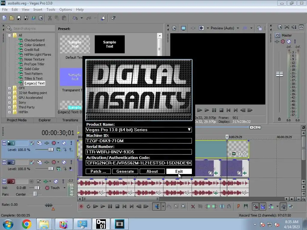This screenshot has width=307, height=230.
Task: Click the Save project toolbar icon
Action: coord(19,18)
